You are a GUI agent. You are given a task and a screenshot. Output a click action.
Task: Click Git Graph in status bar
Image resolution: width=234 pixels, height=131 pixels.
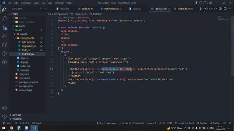[x=37, y=123]
